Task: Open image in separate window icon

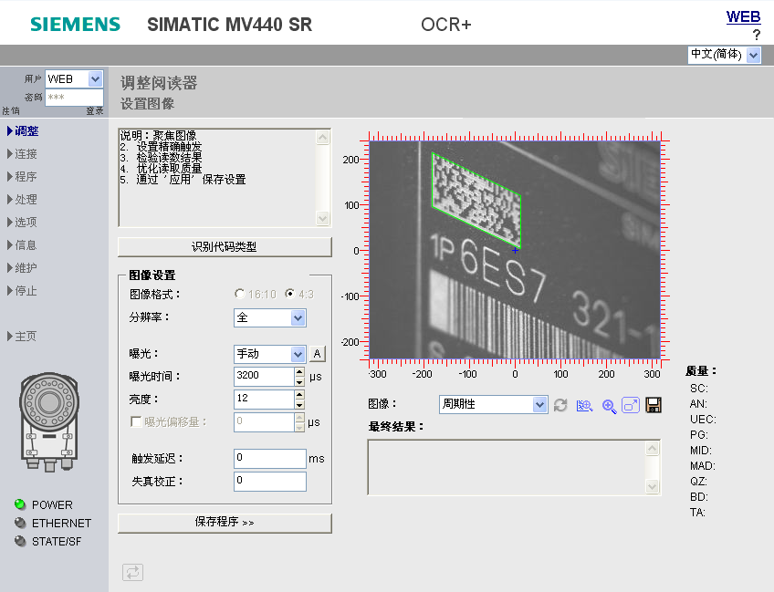Action: click(631, 405)
